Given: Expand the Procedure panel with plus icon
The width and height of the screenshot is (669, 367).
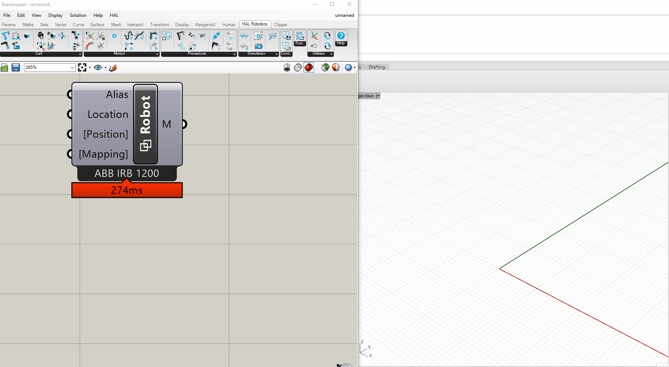Looking at the screenshot, I should 235,54.
